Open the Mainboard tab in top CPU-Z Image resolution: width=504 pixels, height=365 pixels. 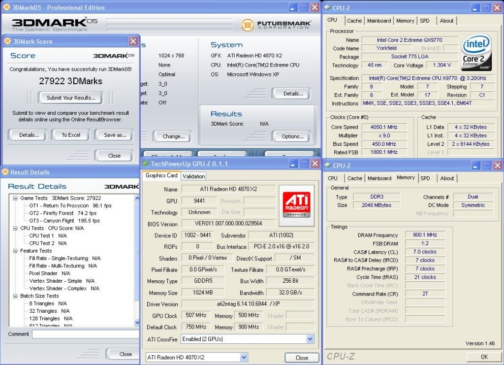point(379,21)
